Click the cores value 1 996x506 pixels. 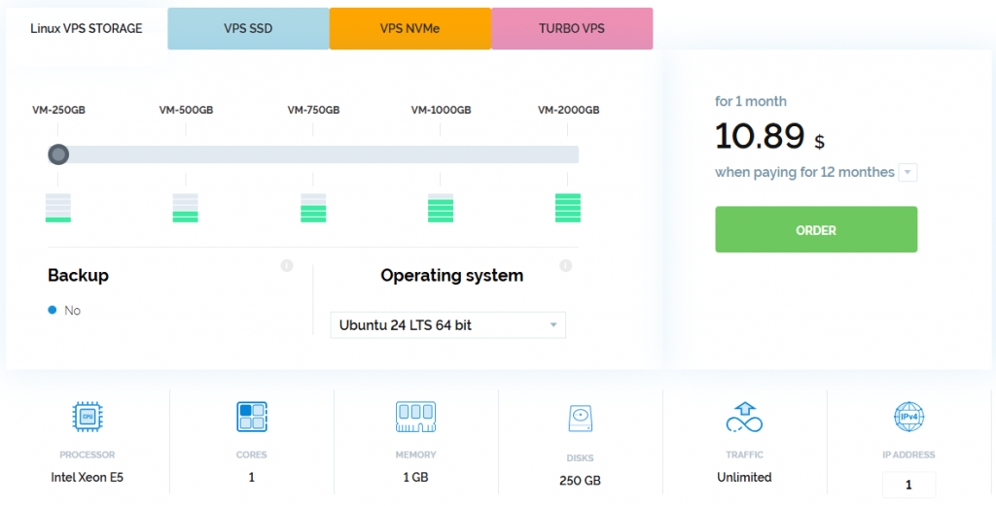coord(252,478)
